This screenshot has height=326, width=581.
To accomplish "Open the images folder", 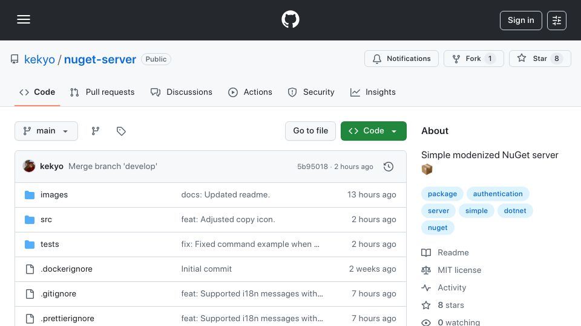I will pyautogui.click(x=54, y=195).
